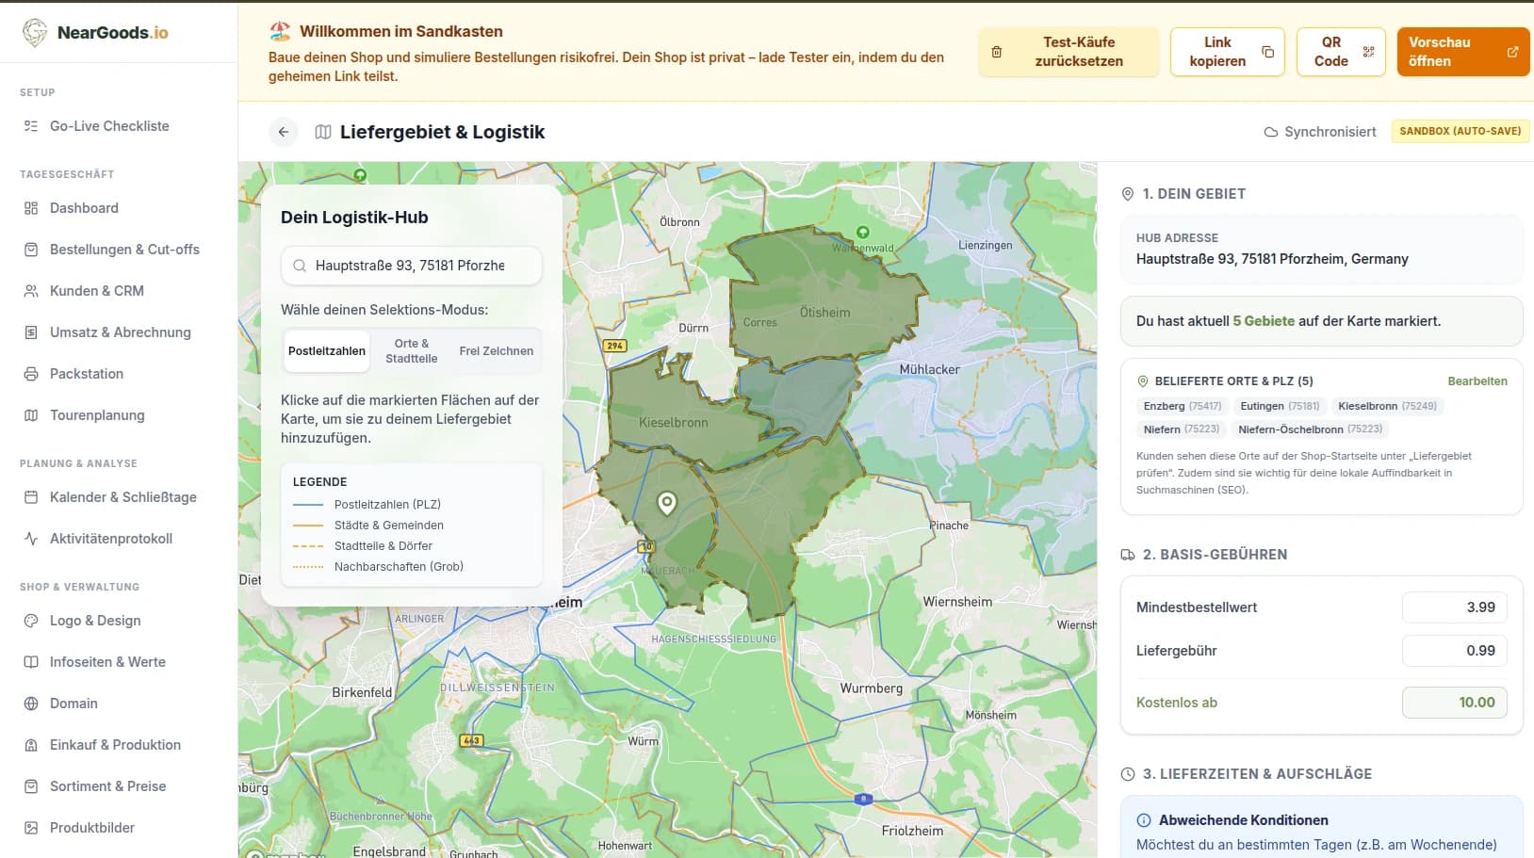The width and height of the screenshot is (1534, 858).
Task: Click the info icon beside Abweichende Konditionen
Action: tap(1144, 820)
